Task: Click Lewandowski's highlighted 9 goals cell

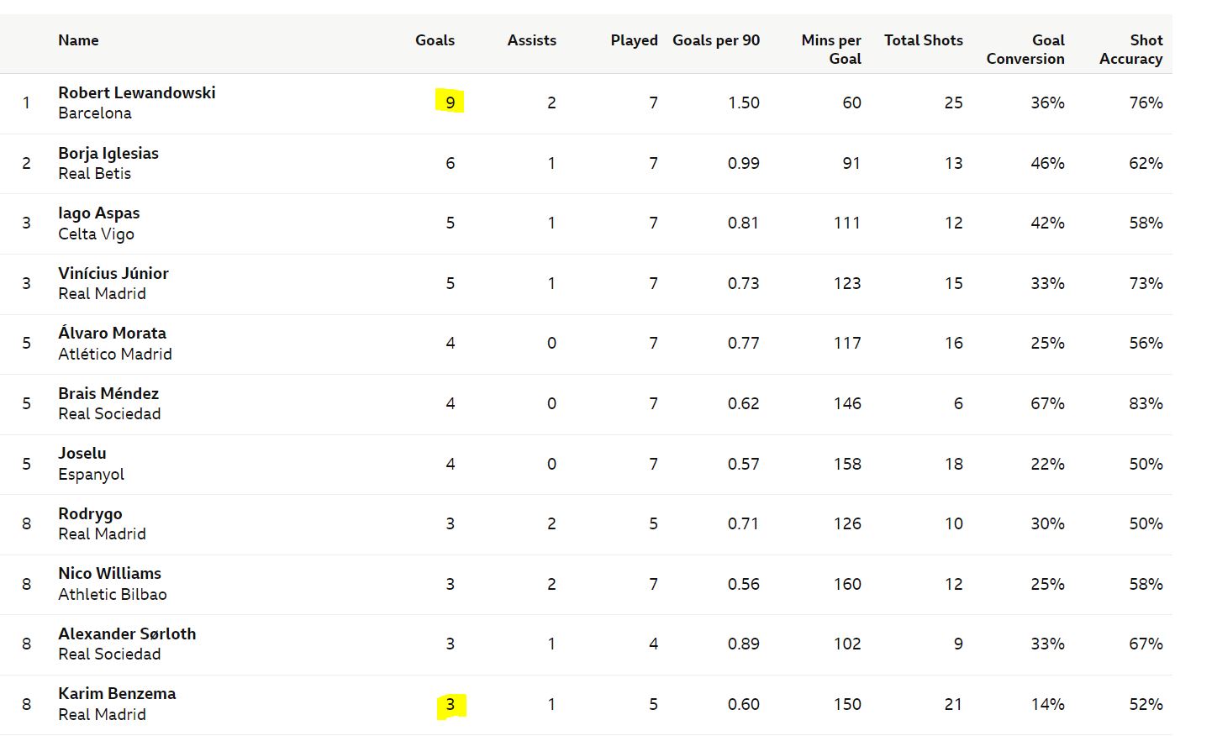Action: 451,103
